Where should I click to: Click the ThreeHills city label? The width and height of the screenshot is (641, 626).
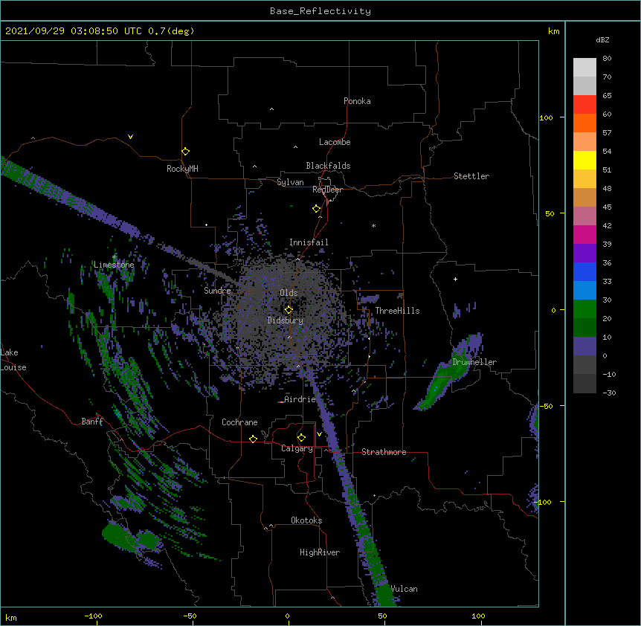pos(397,311)
